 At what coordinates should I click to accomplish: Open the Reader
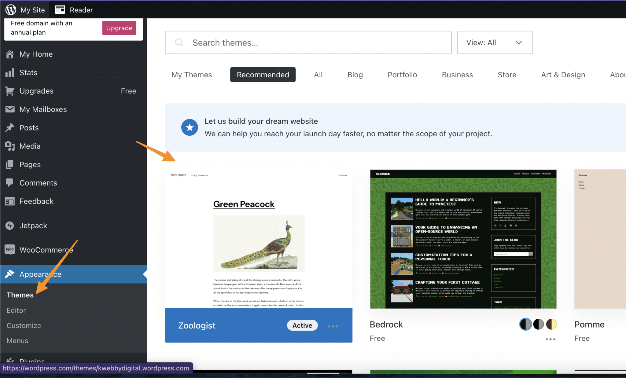tap(60, 9)
